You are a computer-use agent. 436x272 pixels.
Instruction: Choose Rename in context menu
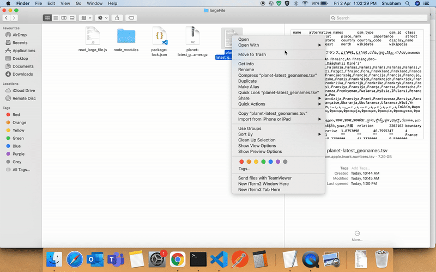(278, 70)
